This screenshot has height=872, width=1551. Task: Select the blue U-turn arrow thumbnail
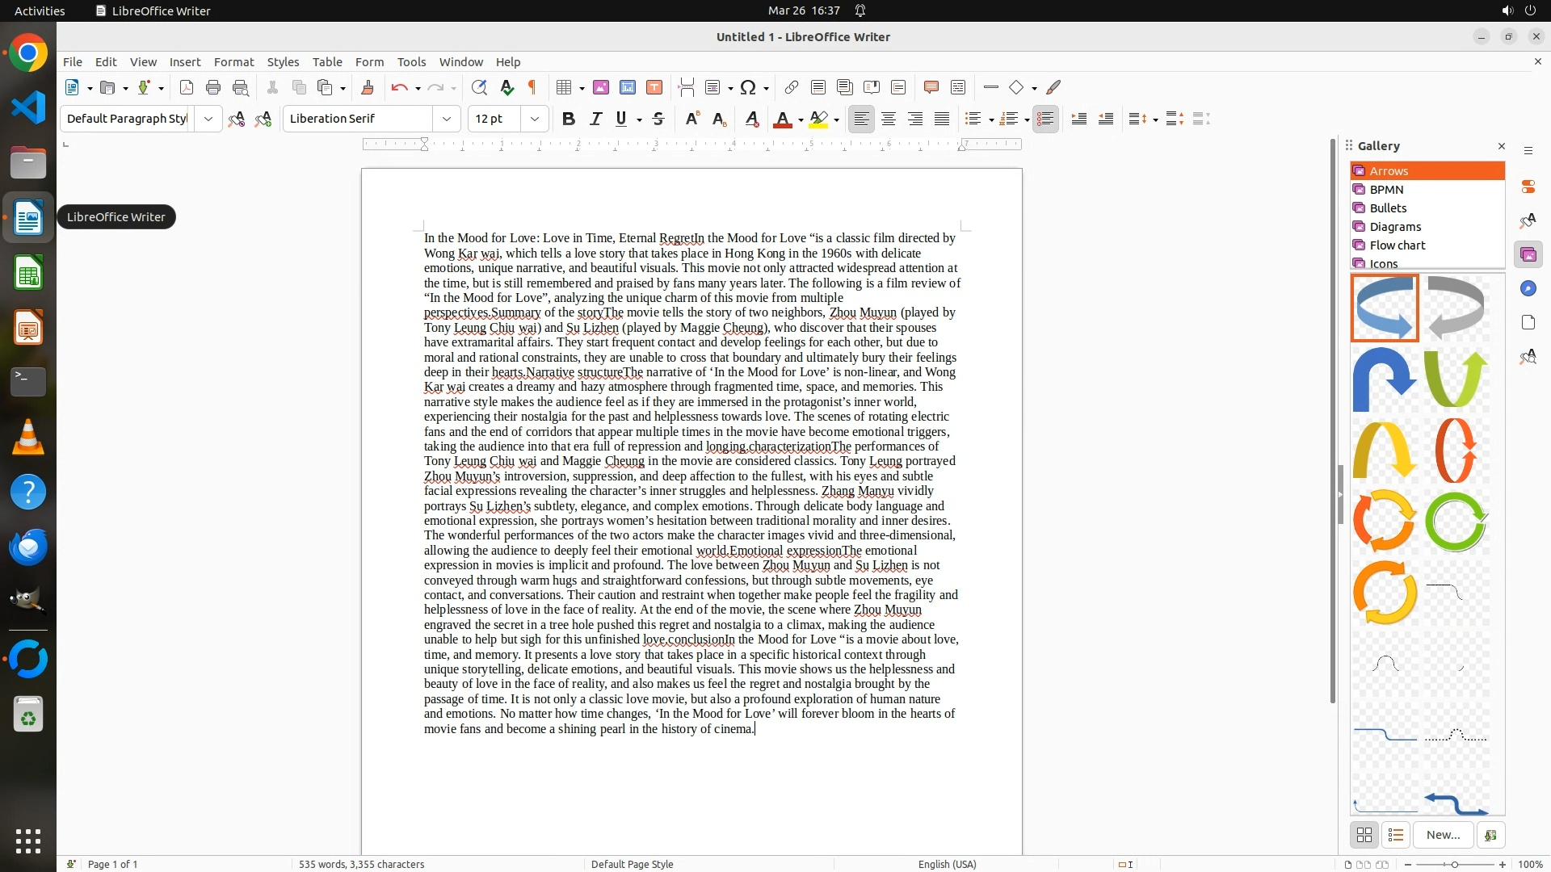coord(1385,379)
